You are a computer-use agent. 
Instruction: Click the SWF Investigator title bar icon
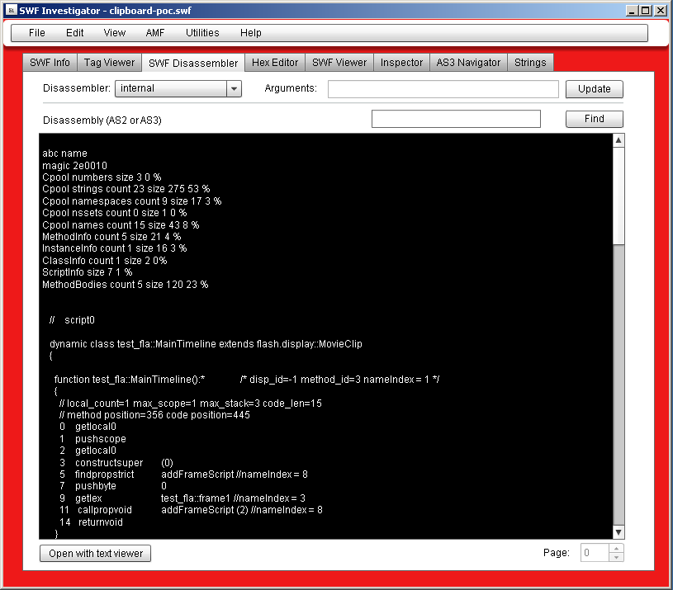coord(9,11)
